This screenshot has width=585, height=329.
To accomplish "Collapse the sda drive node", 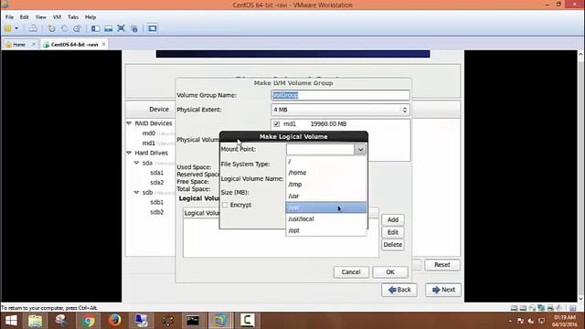I will (136, 163).
